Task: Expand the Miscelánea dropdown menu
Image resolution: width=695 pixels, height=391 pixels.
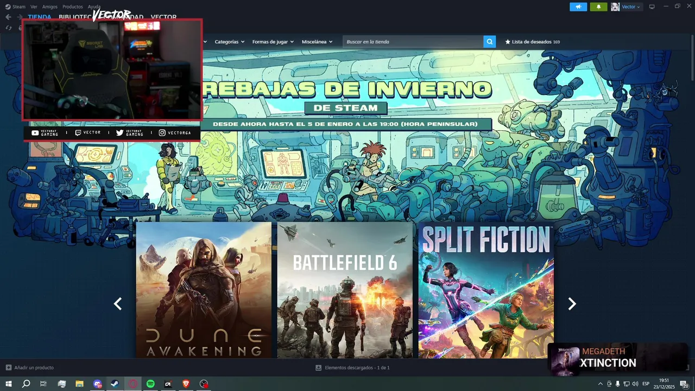Action: tap(317, 42)
